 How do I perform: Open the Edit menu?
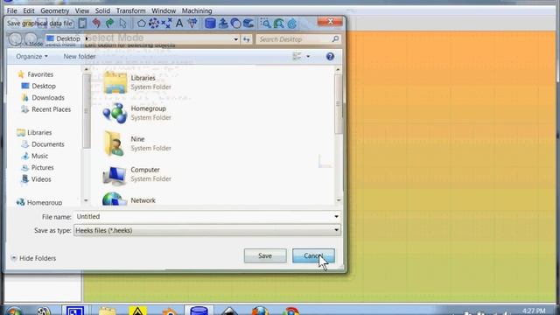(x=29, y=10)
